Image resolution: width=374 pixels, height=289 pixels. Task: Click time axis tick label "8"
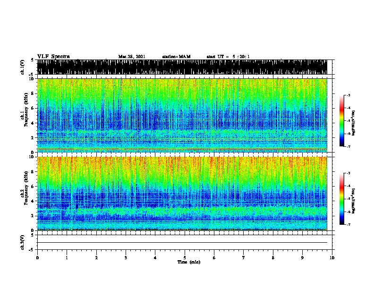pyautogui.click(x=273, y=258)
